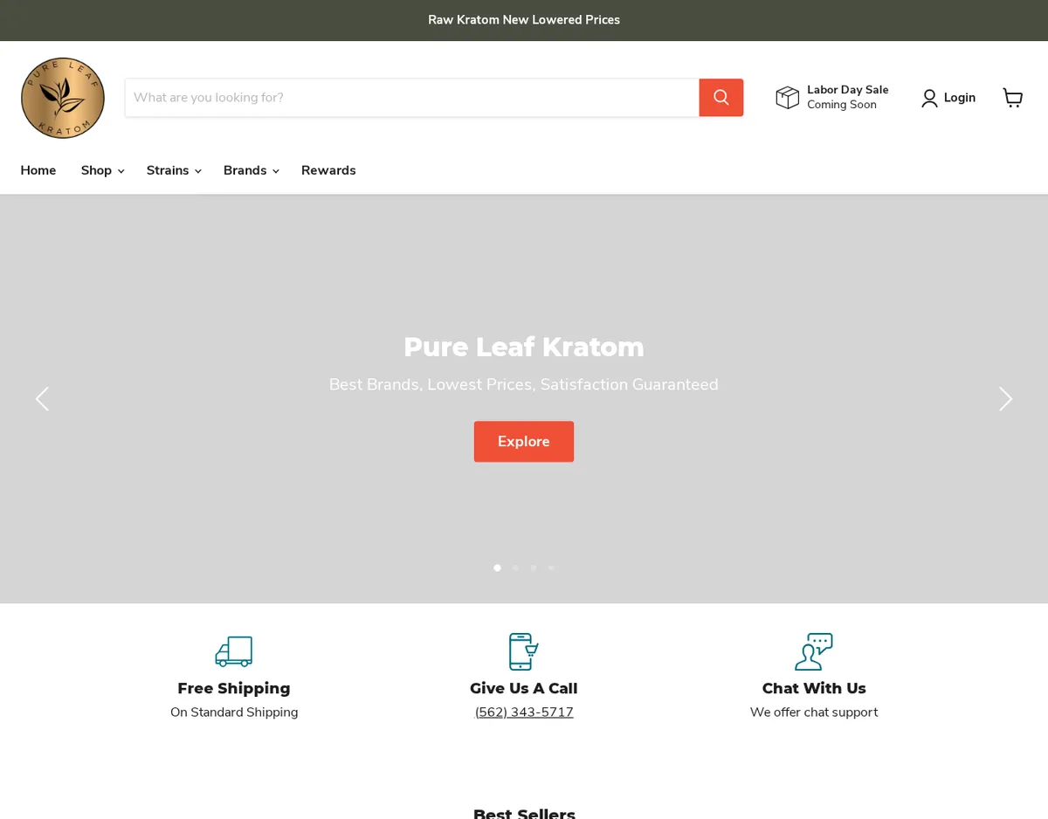Expand the Shop dropdown menu
1048x819 pixels.
point(102,170)
